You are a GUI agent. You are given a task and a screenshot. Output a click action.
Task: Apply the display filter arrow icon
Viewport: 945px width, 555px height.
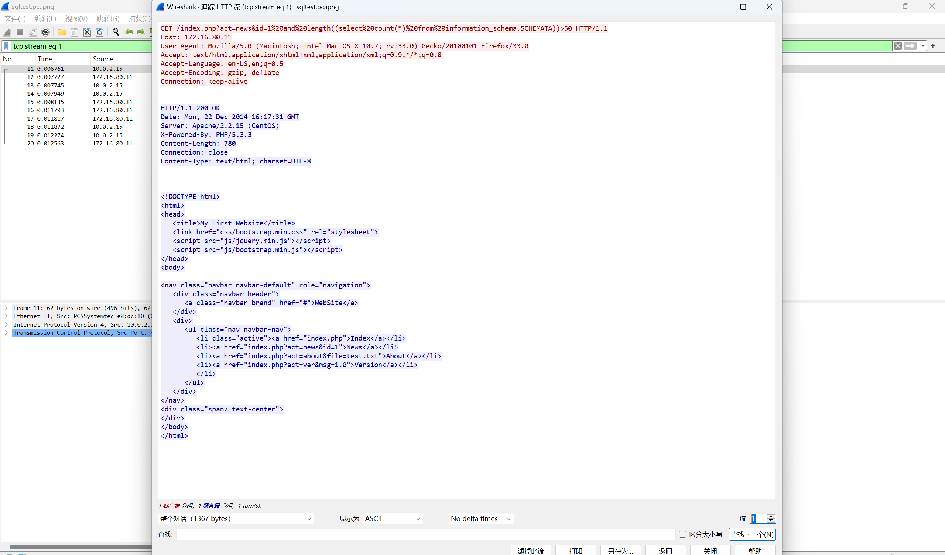(910, 46)
